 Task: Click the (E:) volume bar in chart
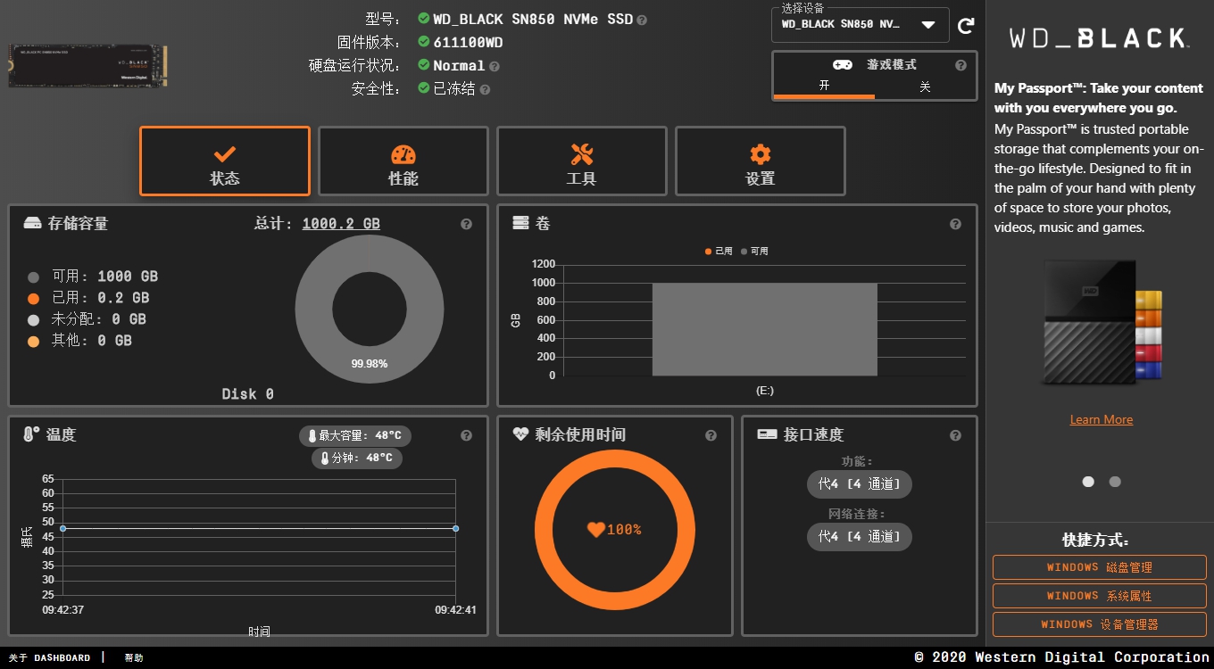coord(765,329)
